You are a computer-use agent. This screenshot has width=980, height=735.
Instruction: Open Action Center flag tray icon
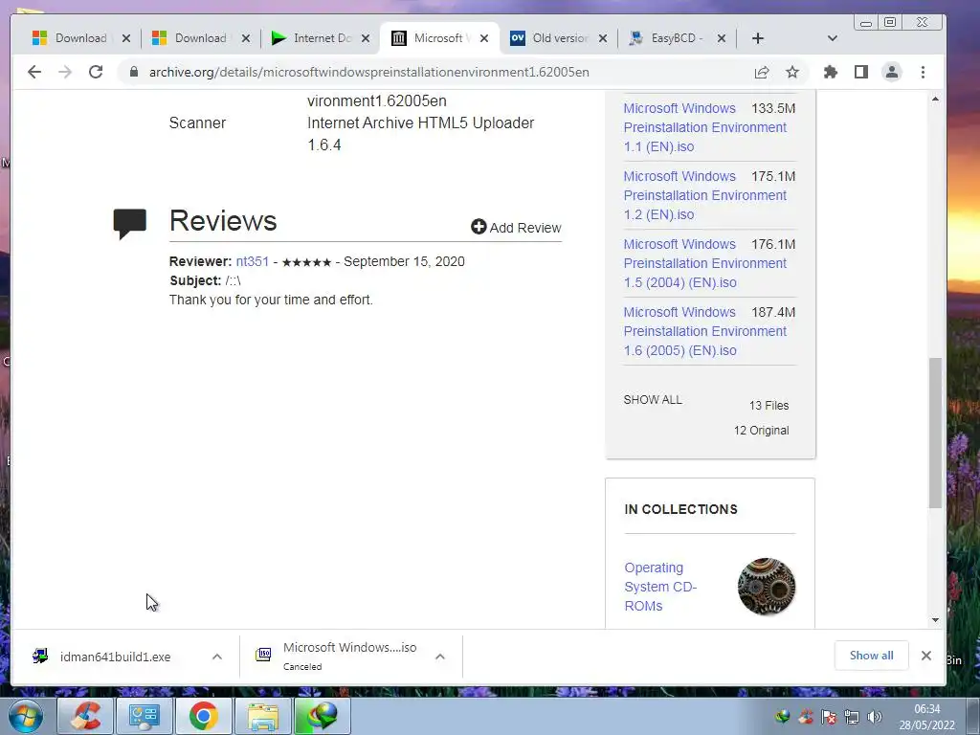click(829, 717)
